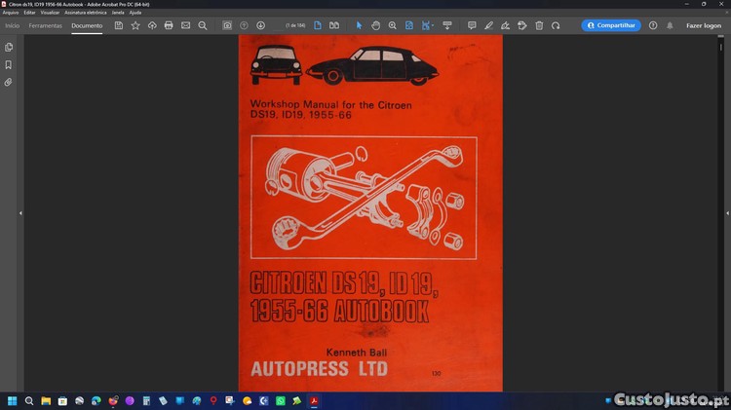
Task: Select the highlighter pen tool
Action: point(488,25)
